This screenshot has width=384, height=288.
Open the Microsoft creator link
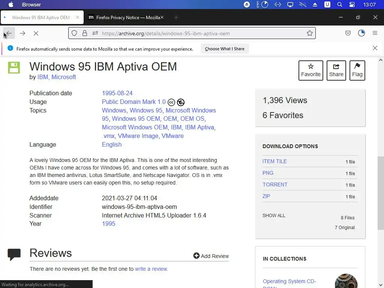pyautogui.click(x=64, y=77)
